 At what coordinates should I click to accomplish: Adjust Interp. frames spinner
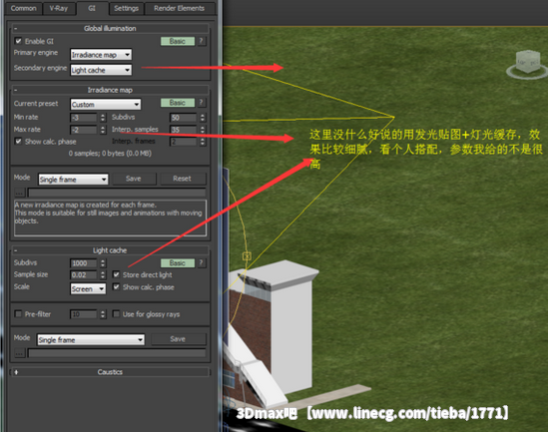203,142
